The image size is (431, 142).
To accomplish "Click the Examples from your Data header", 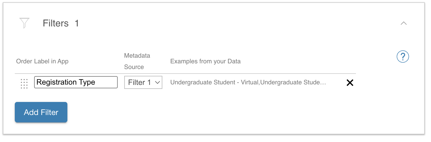I will 205,61.
